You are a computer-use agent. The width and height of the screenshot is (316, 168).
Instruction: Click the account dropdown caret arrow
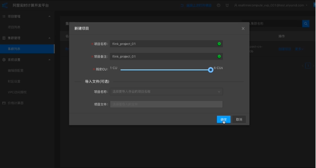[307, 6]
